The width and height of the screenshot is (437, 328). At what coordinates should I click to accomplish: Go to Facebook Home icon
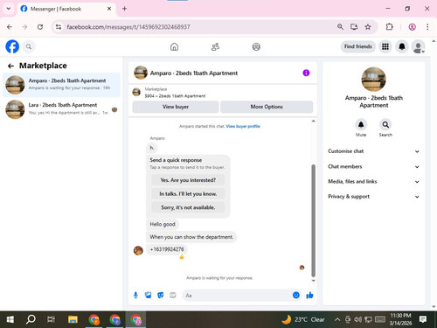point(174,46)
